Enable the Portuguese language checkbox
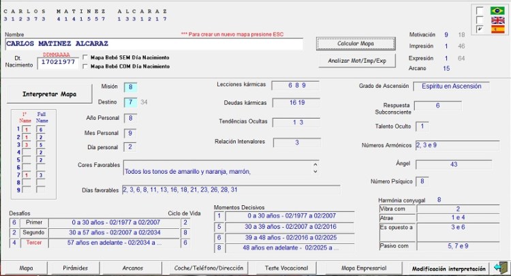This screenshot has width=511, height=276. pyautogui.click(x=481, y=11)
